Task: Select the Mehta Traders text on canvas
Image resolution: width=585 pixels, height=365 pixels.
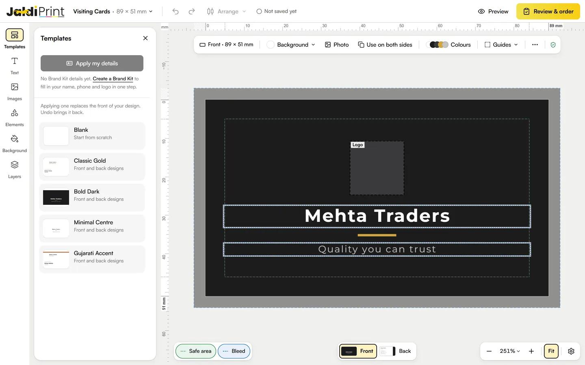Action: pyautogui.click(x=377, y=216)
